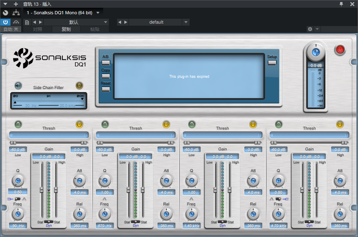Click the 粘贴 paste item
This screenshot has height=237, width=358.
(95, 29)
